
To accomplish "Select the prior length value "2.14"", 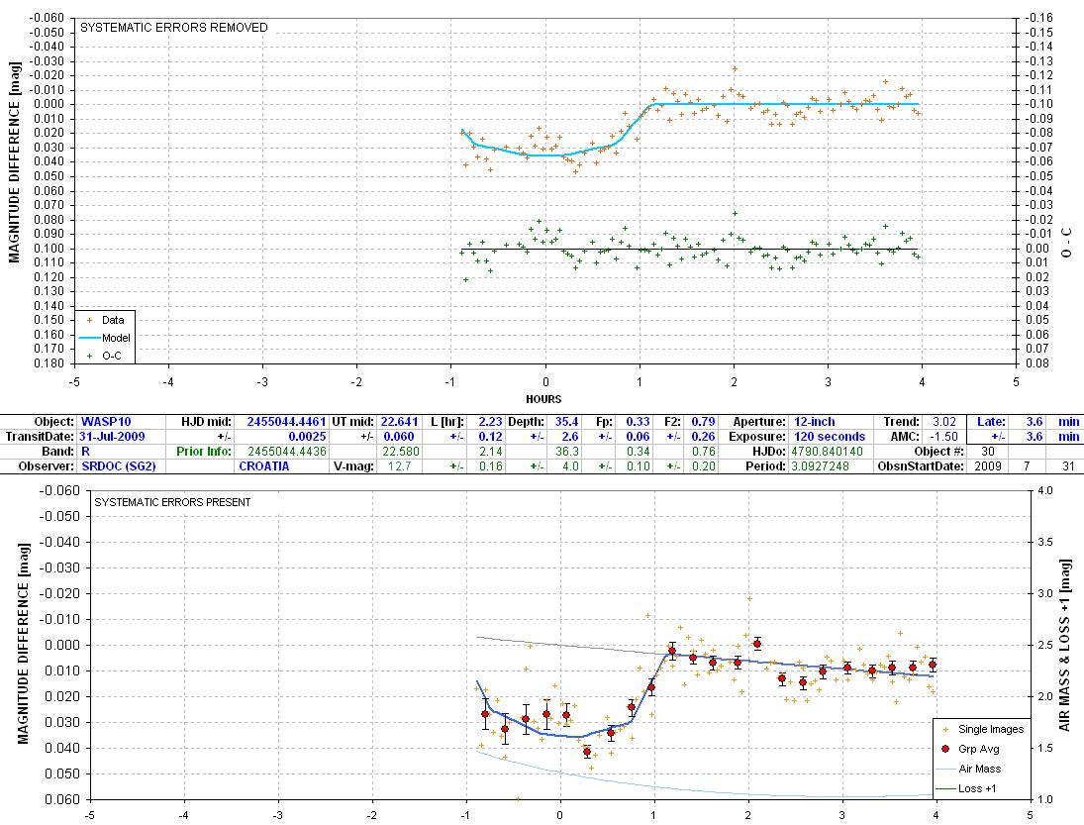I will [490, 452].
